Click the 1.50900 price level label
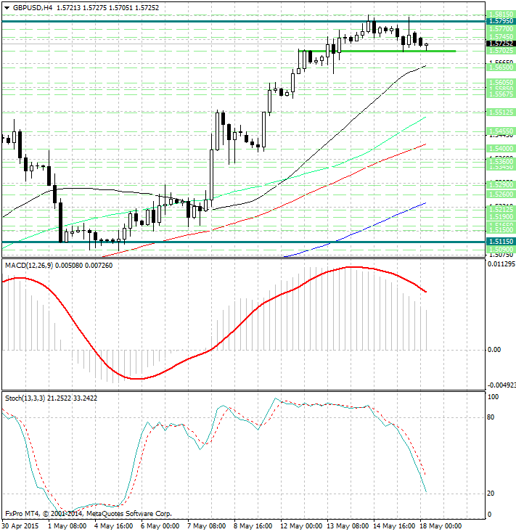This screenshot has height=532, width=516. (x=501, y=250)
